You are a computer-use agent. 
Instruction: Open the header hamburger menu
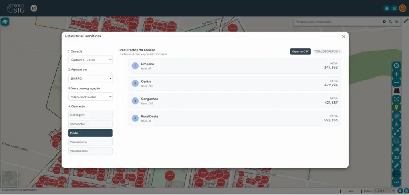(394, 8)
